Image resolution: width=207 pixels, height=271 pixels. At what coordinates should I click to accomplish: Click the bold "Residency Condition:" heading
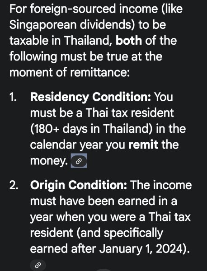(90, 97)
